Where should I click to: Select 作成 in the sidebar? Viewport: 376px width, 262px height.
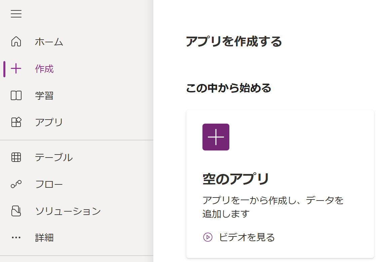(x=44, y=69)
